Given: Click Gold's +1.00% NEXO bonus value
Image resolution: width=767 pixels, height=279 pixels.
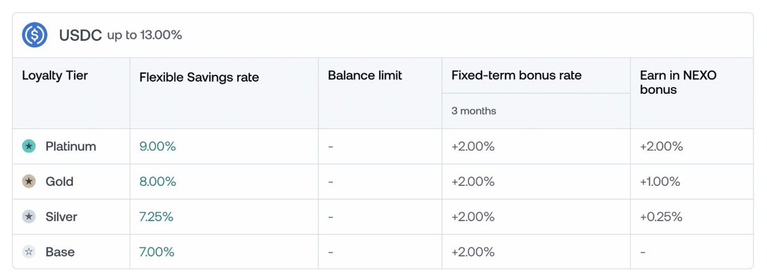Looking at the screenshot, I should [661, 182].
